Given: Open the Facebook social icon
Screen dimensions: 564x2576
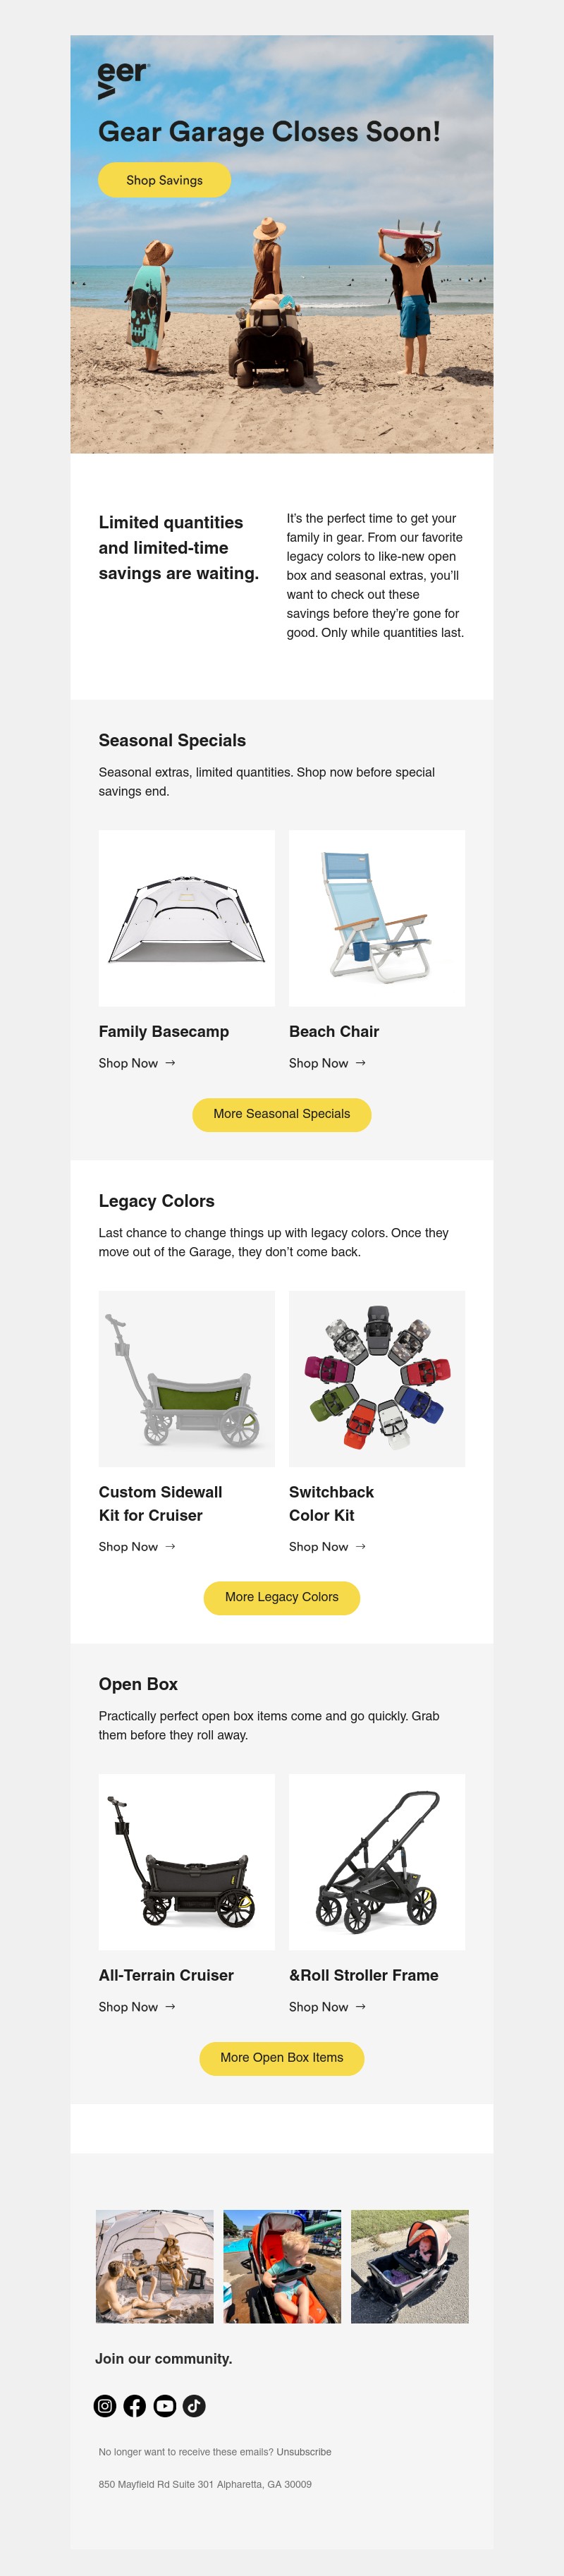Looking at the screenshot, I should click(135, 2405).
